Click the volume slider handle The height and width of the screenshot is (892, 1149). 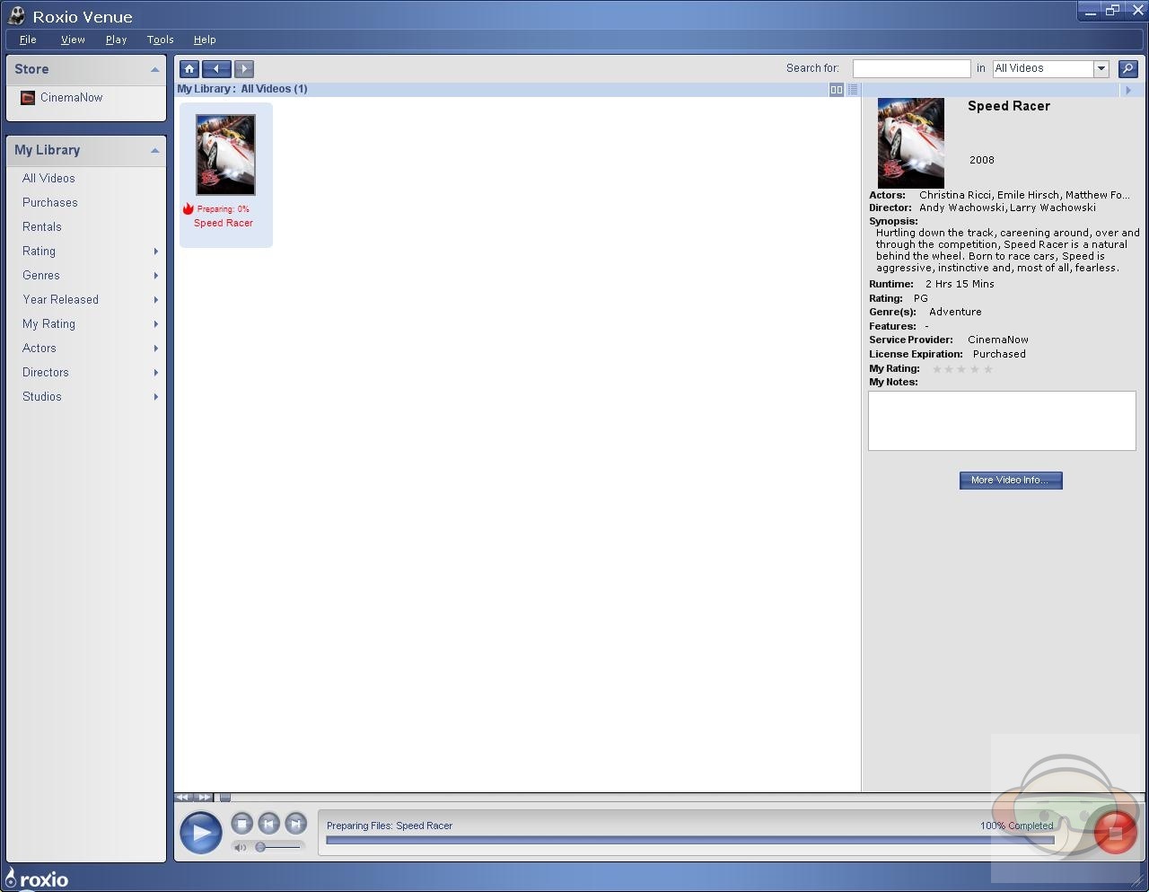(260, 847)
